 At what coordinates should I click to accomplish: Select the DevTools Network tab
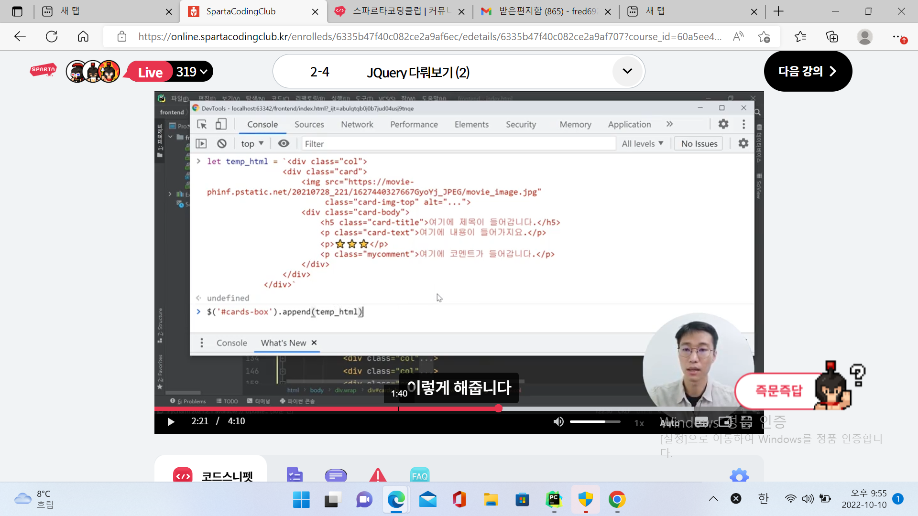[357, 124]
